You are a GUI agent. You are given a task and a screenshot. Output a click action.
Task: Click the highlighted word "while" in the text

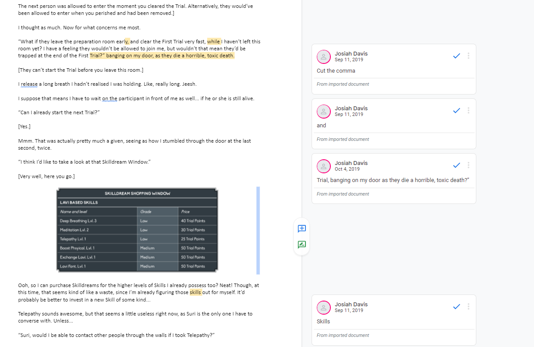(214, 42)
